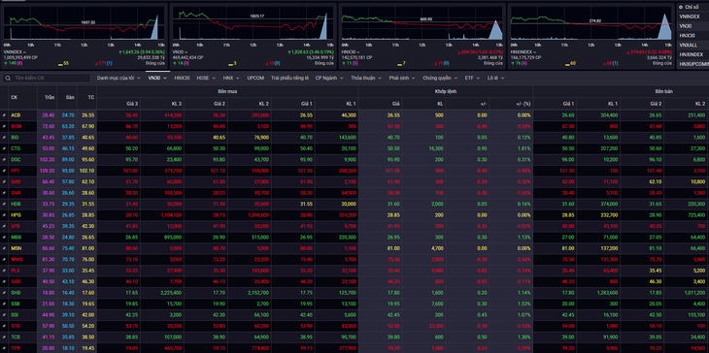The image size is (709, 353).
Task: Click the search magnifier icon
Action: [8, 79]
